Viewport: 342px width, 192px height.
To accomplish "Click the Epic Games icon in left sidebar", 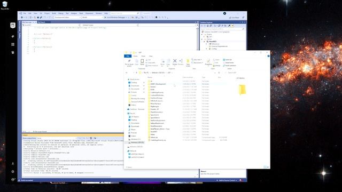I will 13,25.
